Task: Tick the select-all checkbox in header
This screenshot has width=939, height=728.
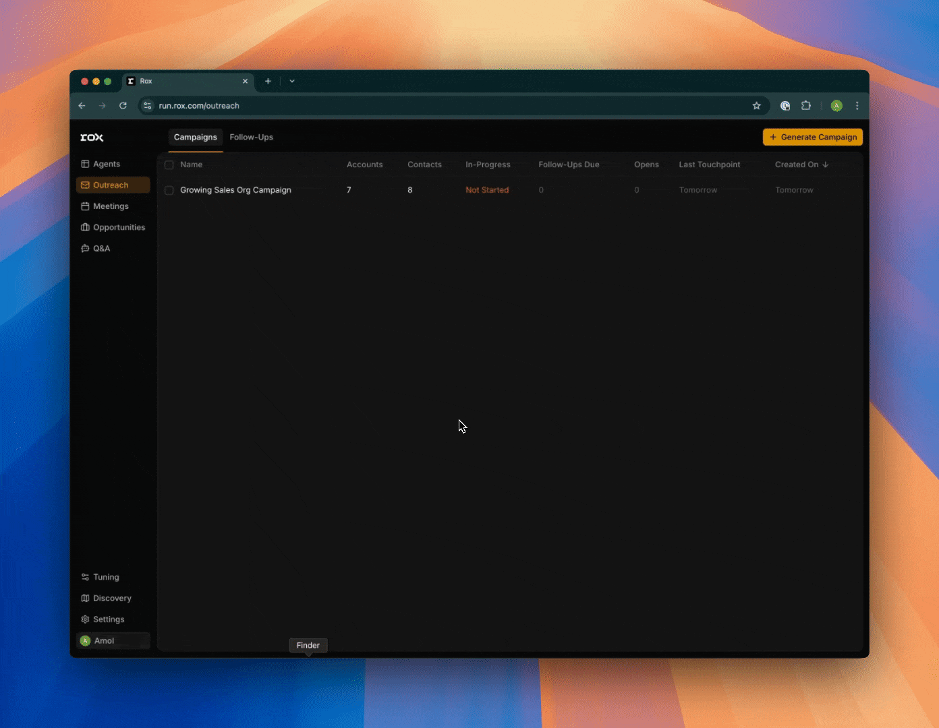Action: (x=169, y=165)
